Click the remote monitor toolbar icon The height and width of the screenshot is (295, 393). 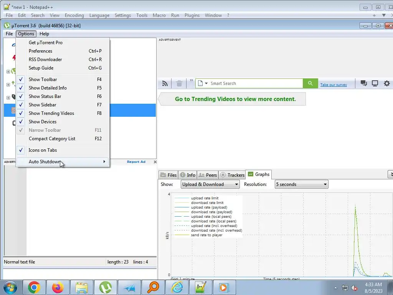click(375, 83)
